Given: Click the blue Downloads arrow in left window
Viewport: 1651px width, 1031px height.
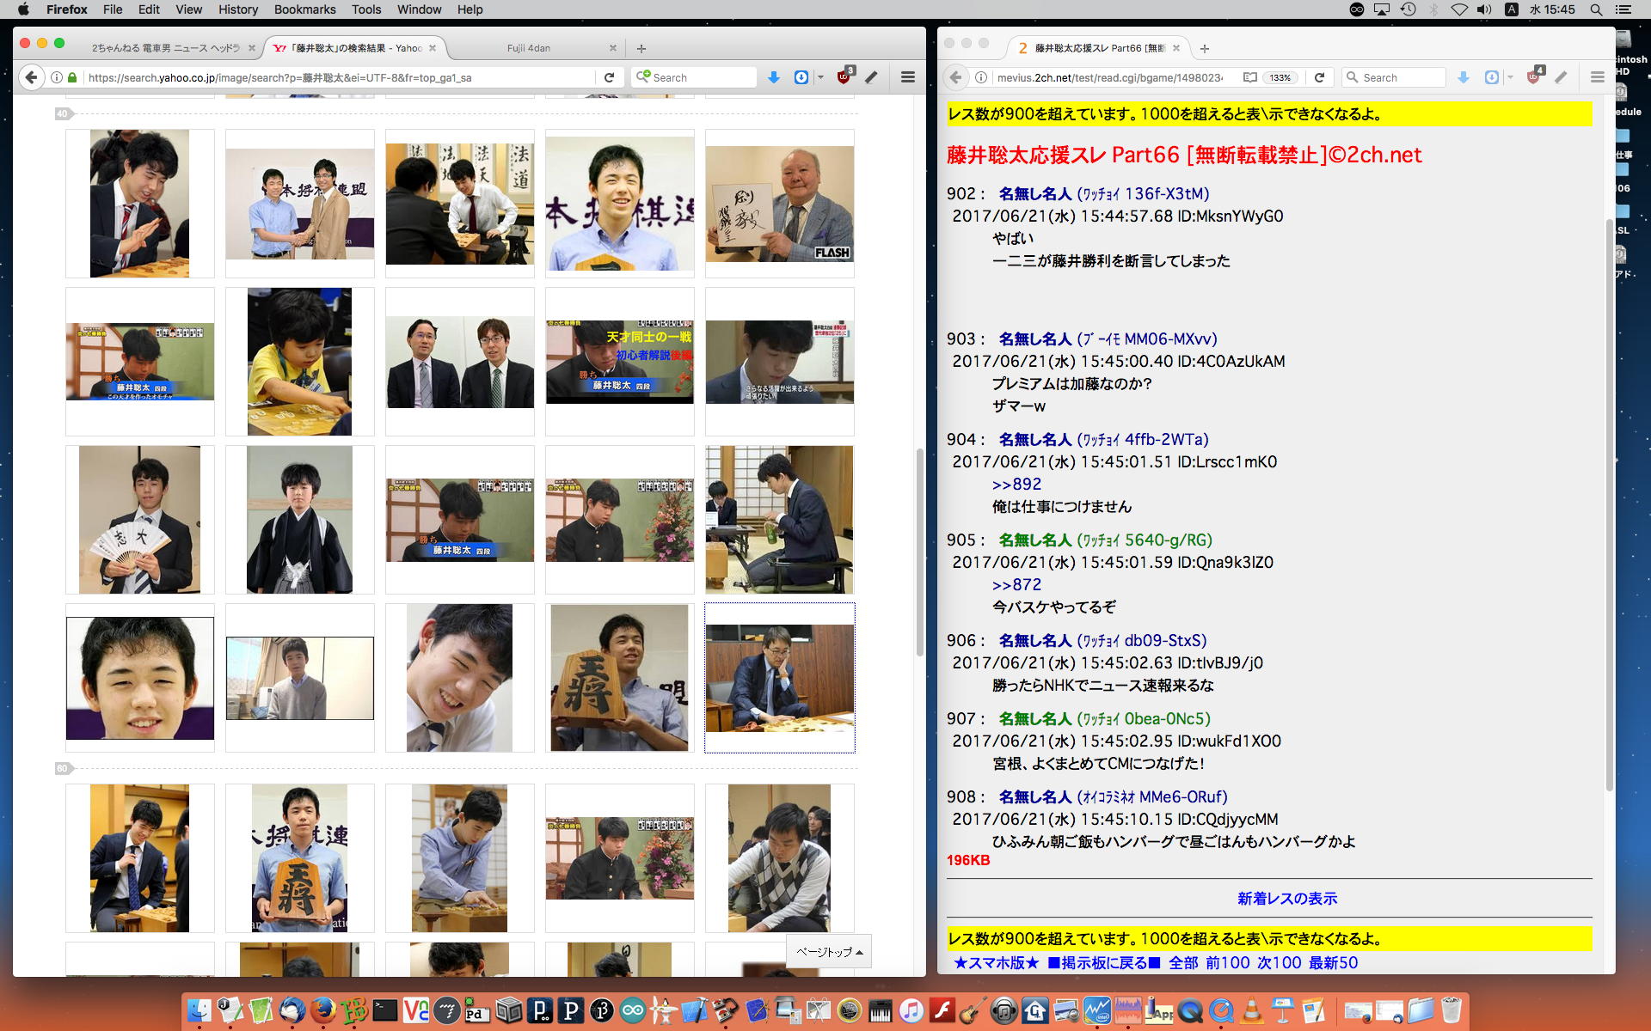Looking at the screenshot, I should coord(773,77).
